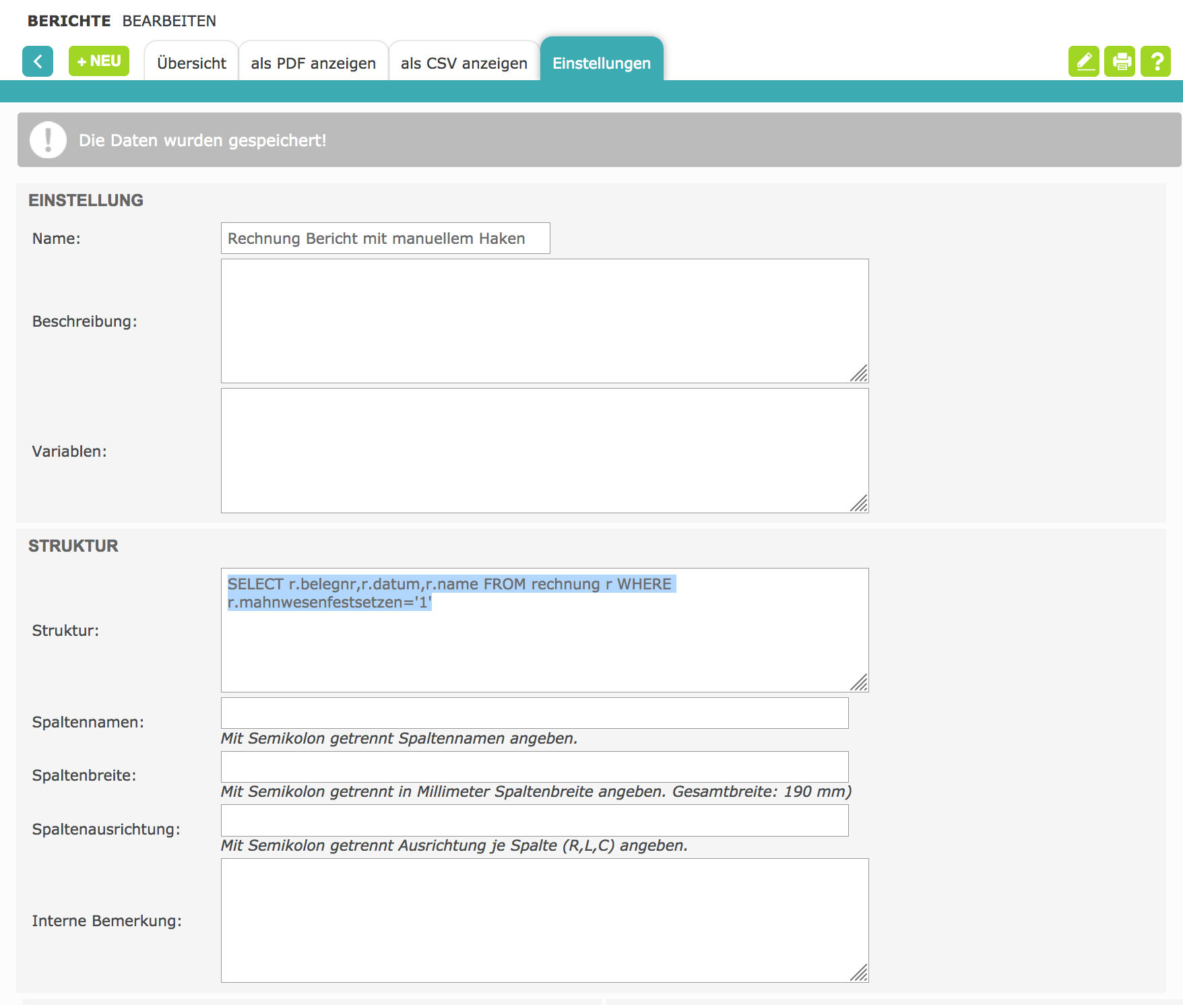Click into the Name input field
Screen dimensions: 1183x1005
tap(385, 238)
